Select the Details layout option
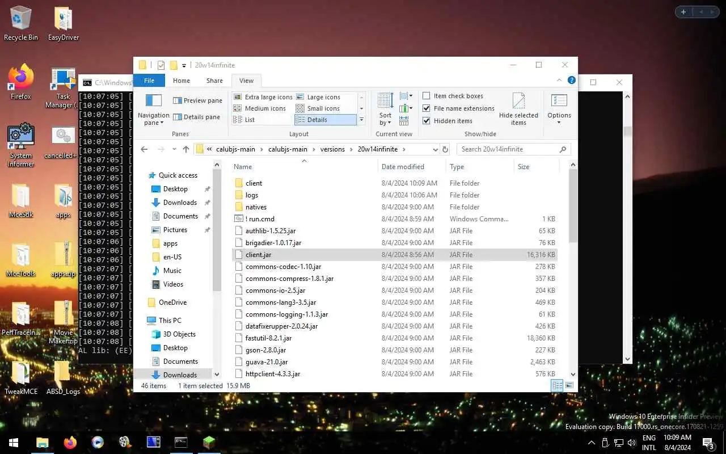 pyautogui.click(x=325, y=120)
